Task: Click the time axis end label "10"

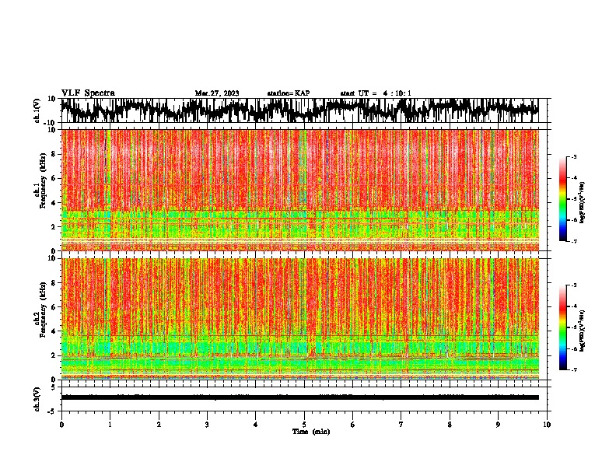Action: (x=547, y=425)
